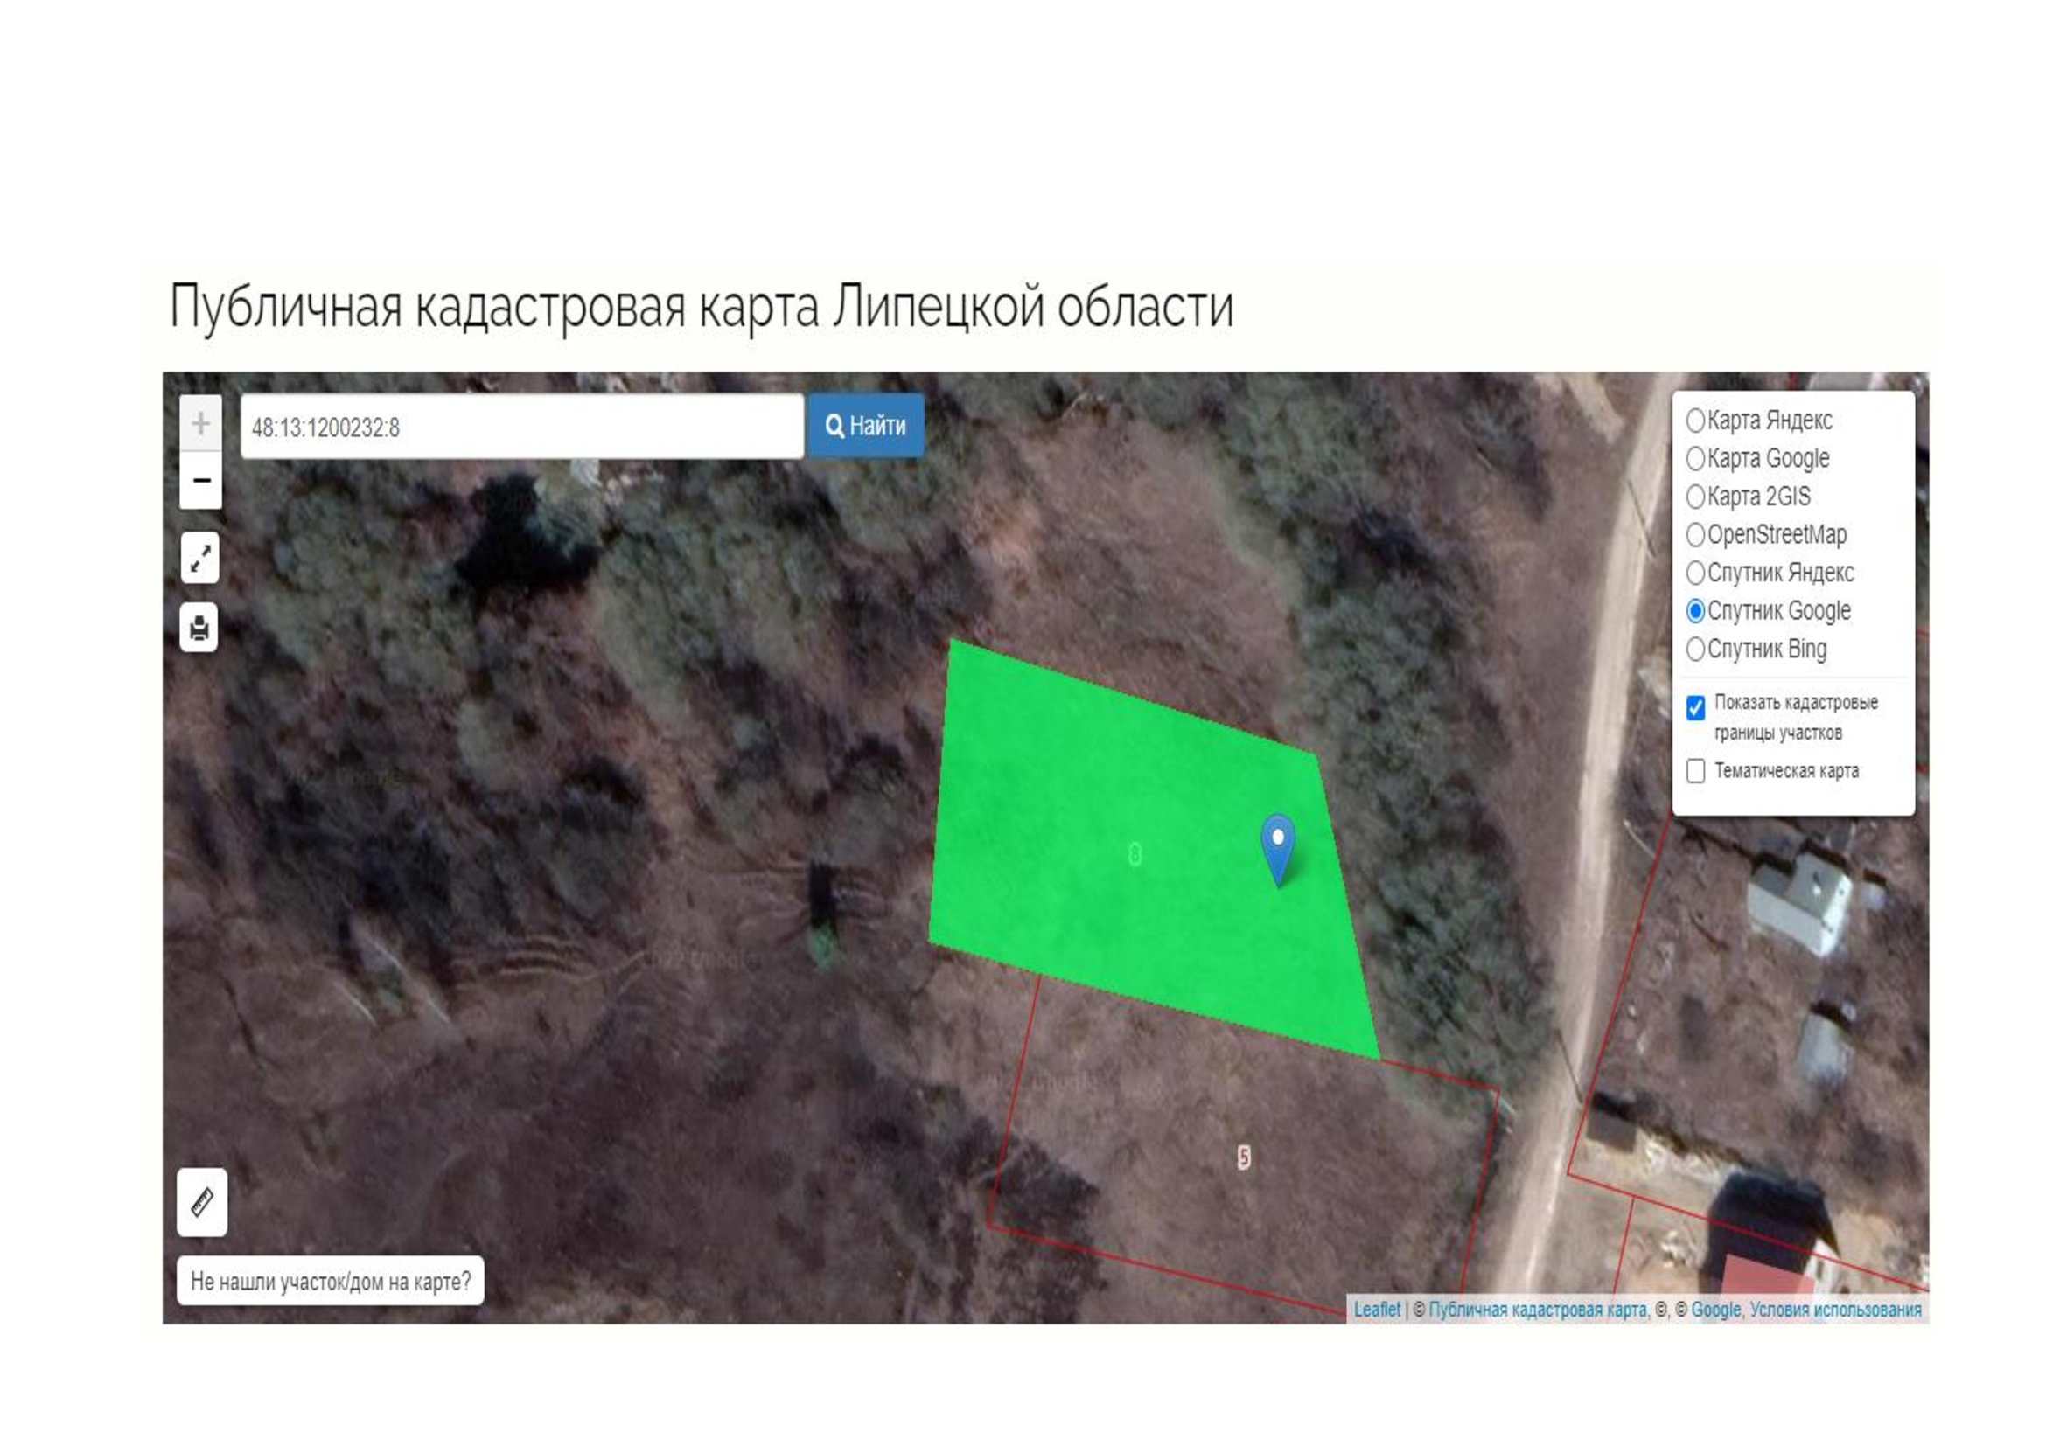
Task: Uncheck Показать кадастровые границы участков
Action: pos(1696,708)
